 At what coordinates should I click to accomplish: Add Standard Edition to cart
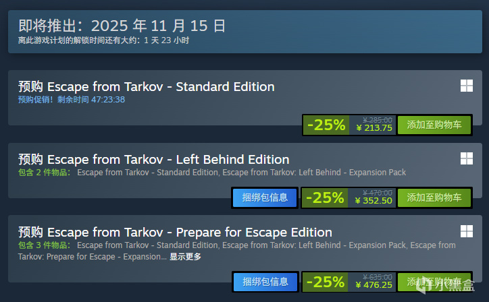pos(434,125)
